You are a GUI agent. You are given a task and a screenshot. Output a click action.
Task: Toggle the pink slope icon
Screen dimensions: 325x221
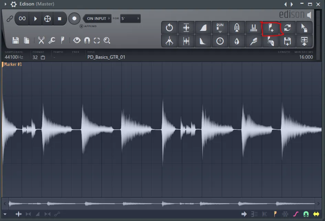pyautogui.click(x=296, y=214)
